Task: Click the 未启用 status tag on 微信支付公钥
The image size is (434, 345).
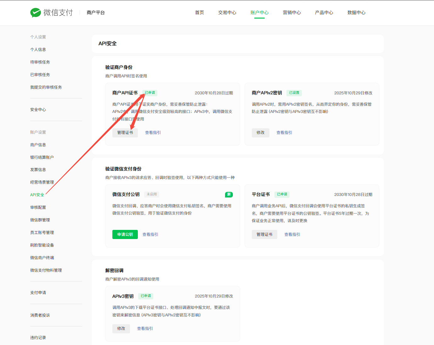Action: tap(152, 194)
